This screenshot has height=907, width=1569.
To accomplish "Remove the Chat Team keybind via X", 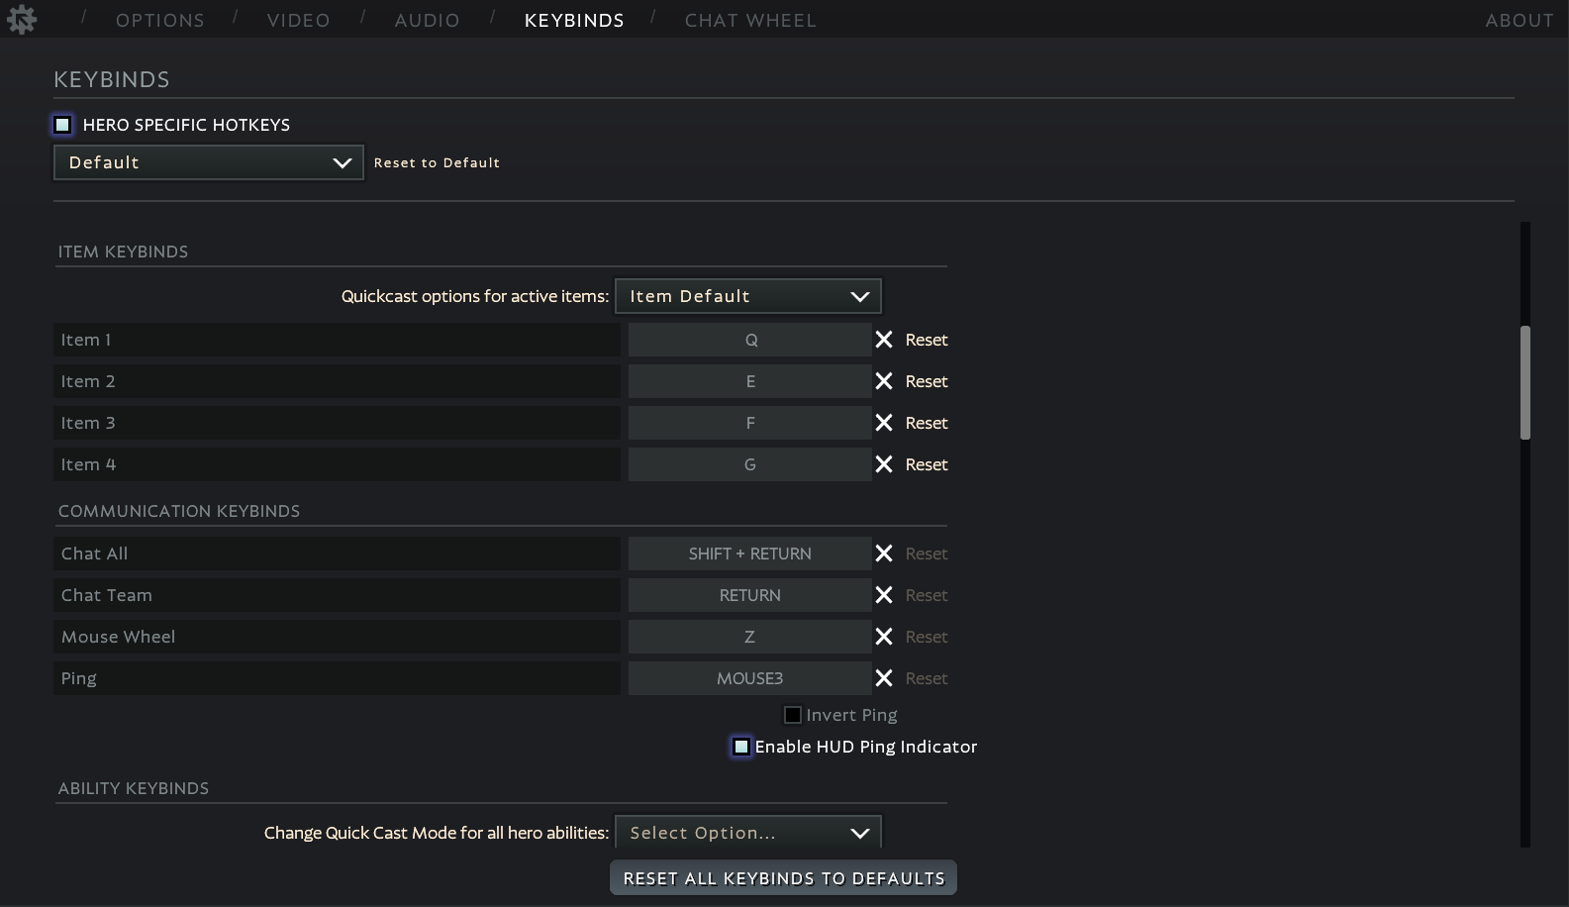I will 884,595.
